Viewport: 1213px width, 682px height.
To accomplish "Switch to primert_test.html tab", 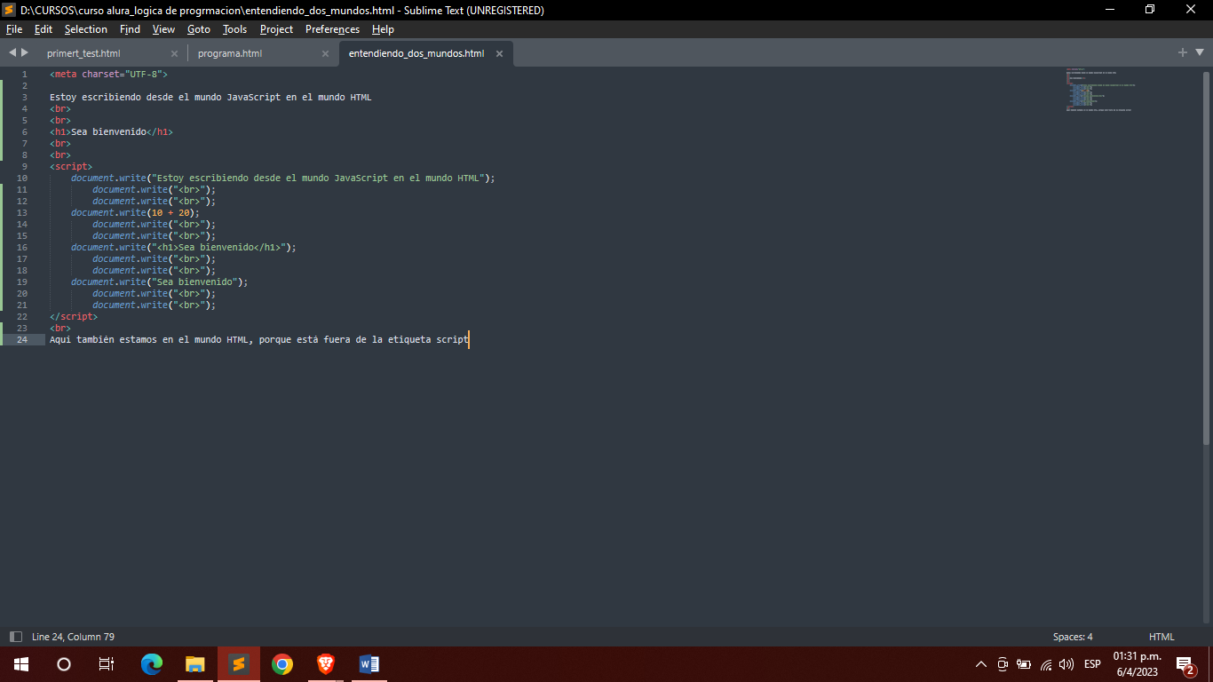I will pyautogui.click(x=83, y=53).
